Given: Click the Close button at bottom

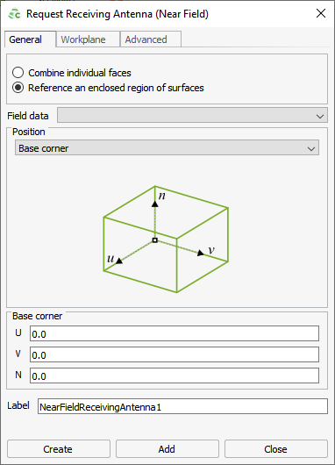Looking at the screenshot, I should click(x=276, y=449).
